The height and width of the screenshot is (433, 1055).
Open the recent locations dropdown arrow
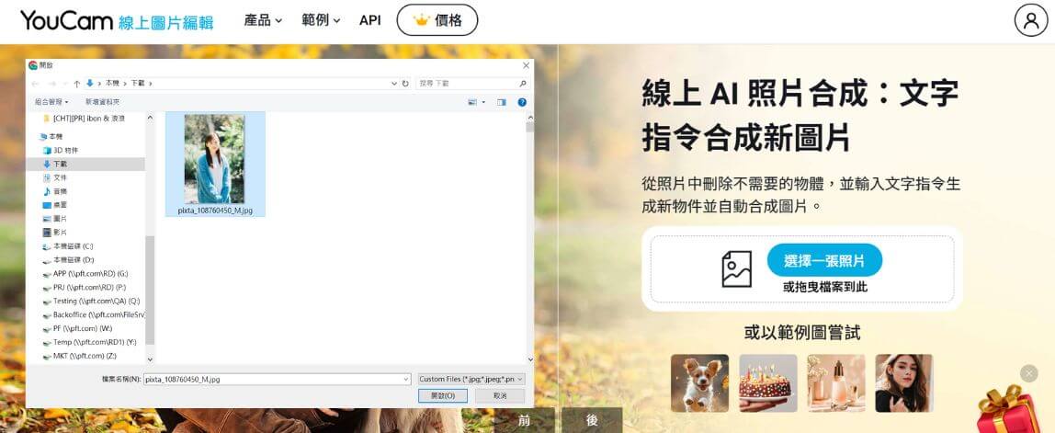pos(65,84)
